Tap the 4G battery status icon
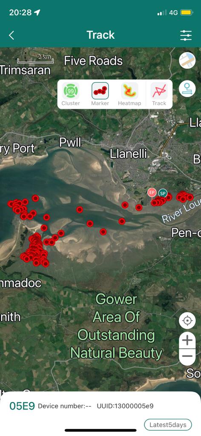 click(x=186, y=12)
